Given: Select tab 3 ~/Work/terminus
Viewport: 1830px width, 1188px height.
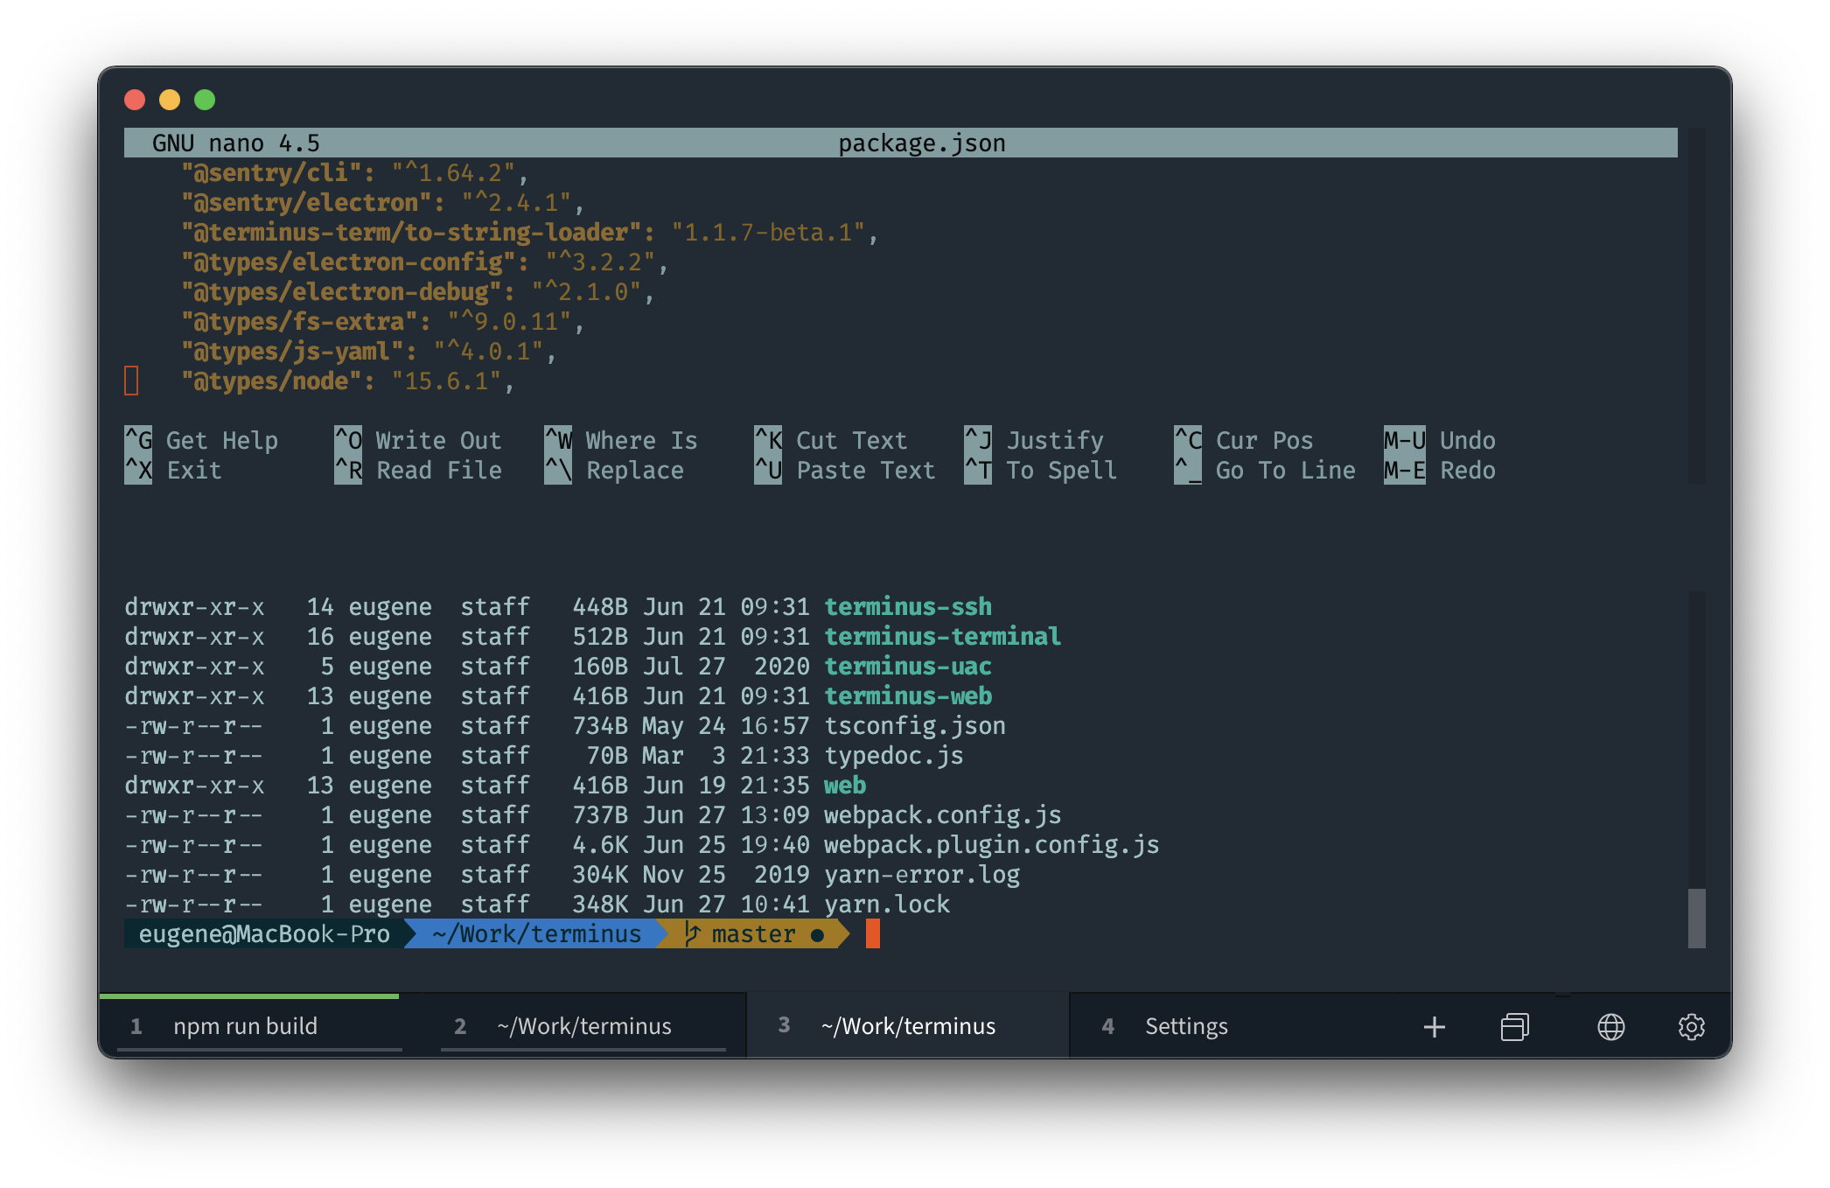Looking at the screenshot, I should (x=907, y=1026).
